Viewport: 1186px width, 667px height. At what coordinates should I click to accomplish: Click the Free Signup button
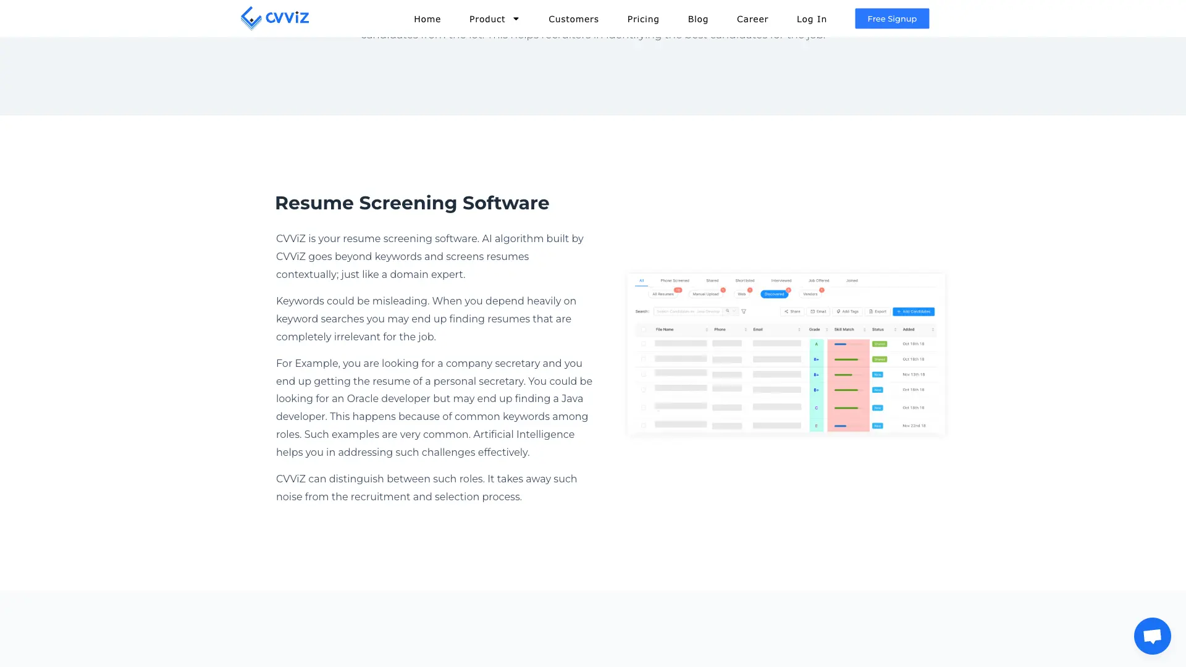point(892,18)
